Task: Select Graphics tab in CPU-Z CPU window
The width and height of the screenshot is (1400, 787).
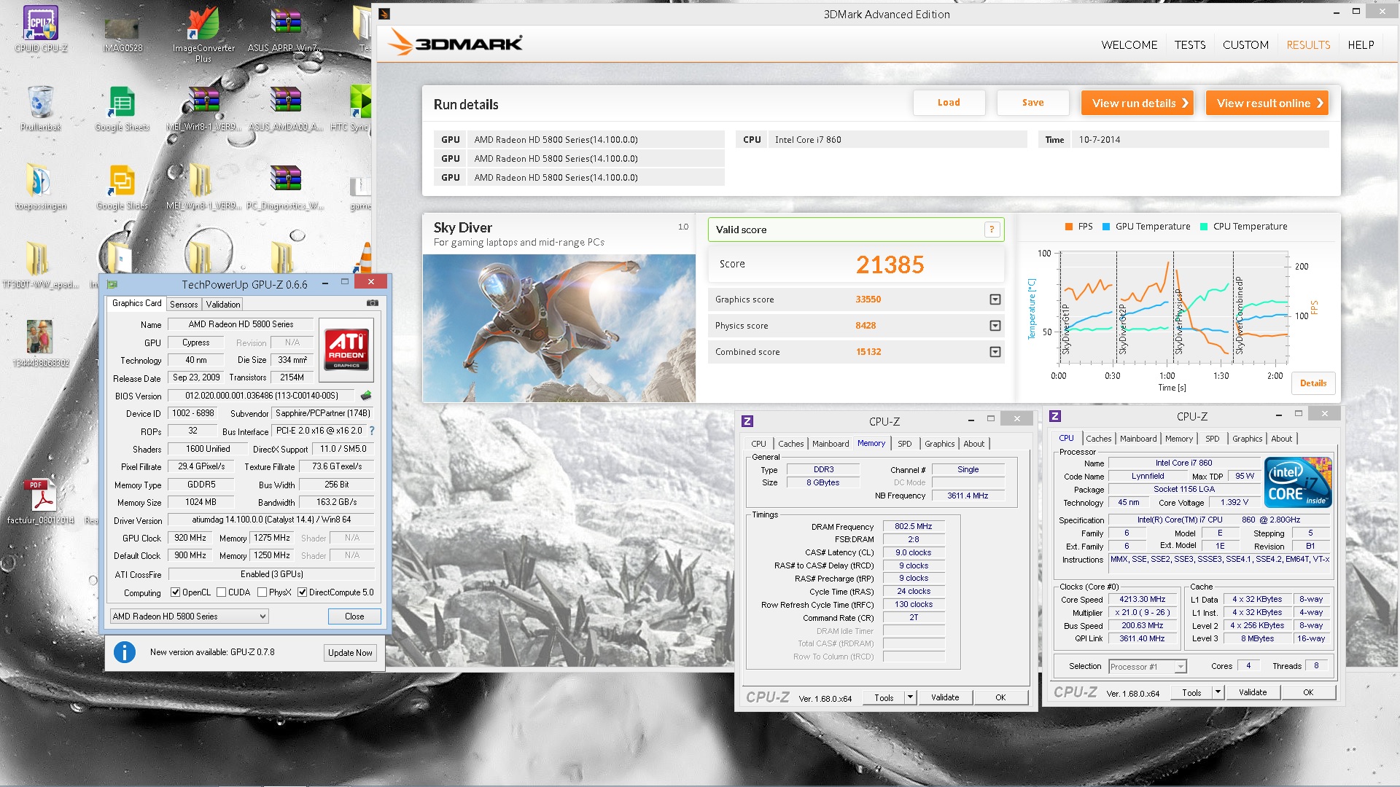Action: (1247, 439)
